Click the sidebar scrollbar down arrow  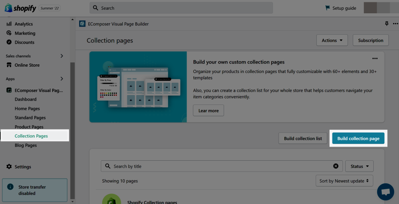pos(72,201)
